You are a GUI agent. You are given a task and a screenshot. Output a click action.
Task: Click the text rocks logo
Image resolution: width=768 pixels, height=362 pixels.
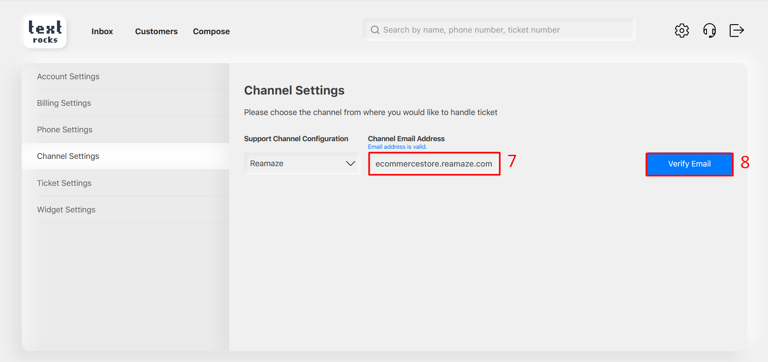point(45,32)
